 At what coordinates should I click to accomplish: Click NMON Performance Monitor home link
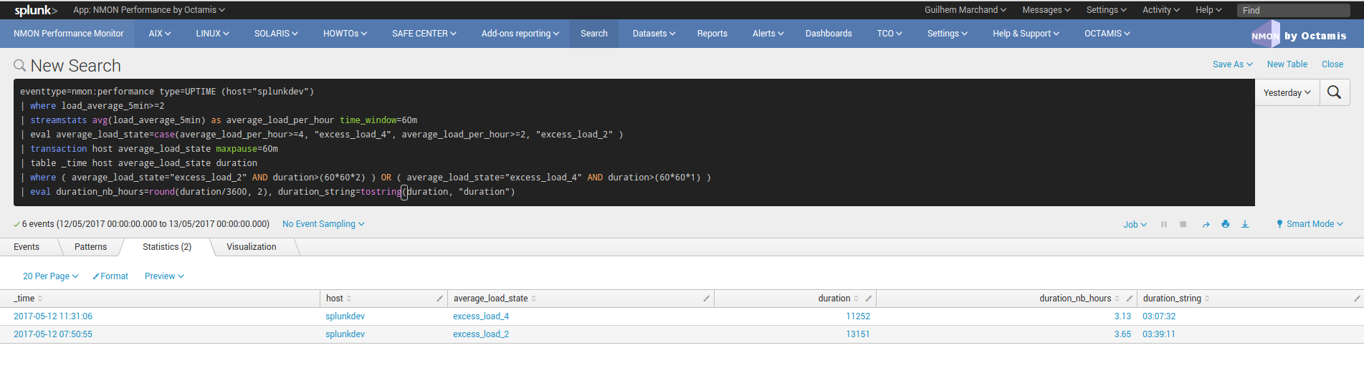(x=69, y=34)
